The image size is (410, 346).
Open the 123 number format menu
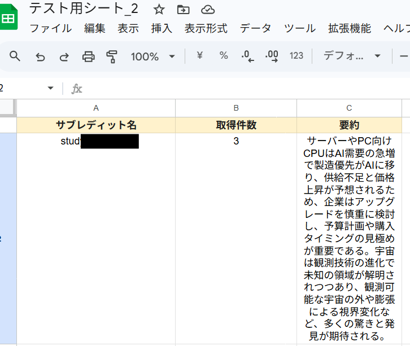tap(296, 56)
